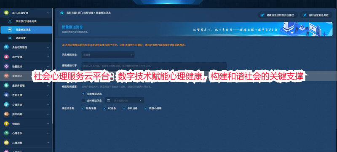Click the 设置选项 purple gear icon

(6, 67)
